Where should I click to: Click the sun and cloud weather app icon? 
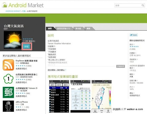coord(13,40)
